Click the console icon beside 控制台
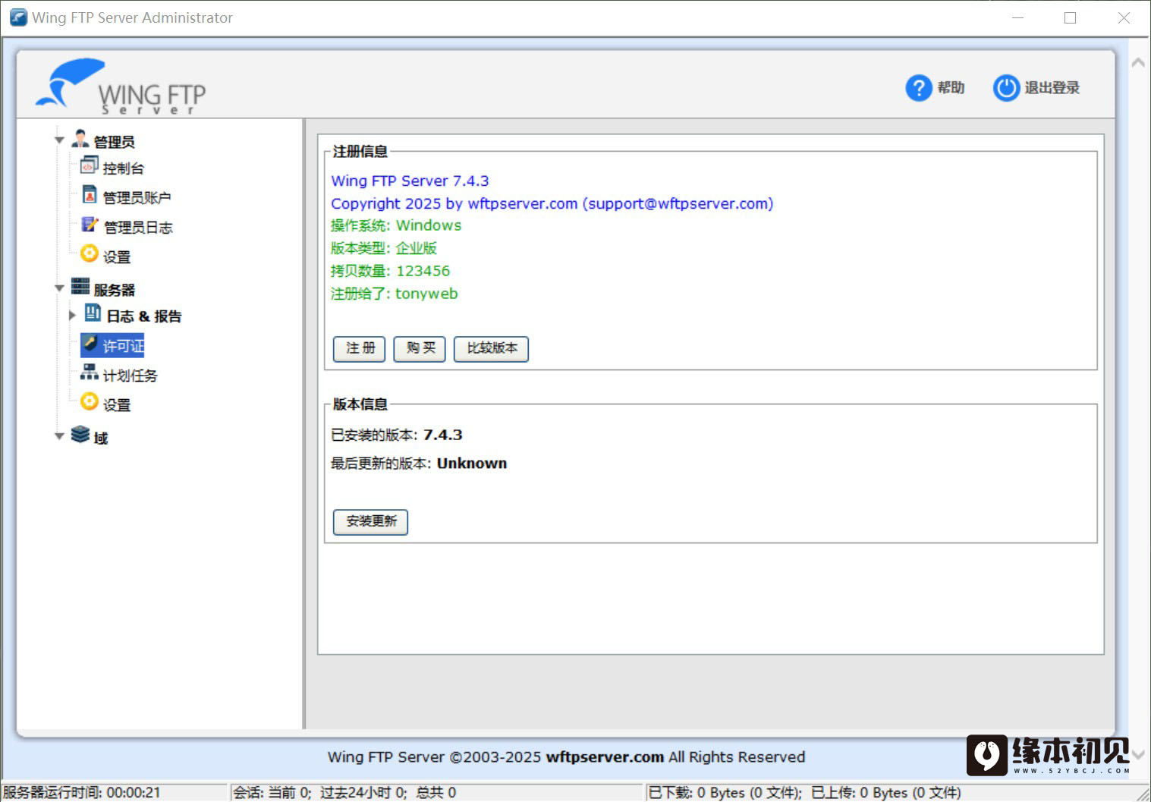This screenshot has width=1151, height=802. 90,165
